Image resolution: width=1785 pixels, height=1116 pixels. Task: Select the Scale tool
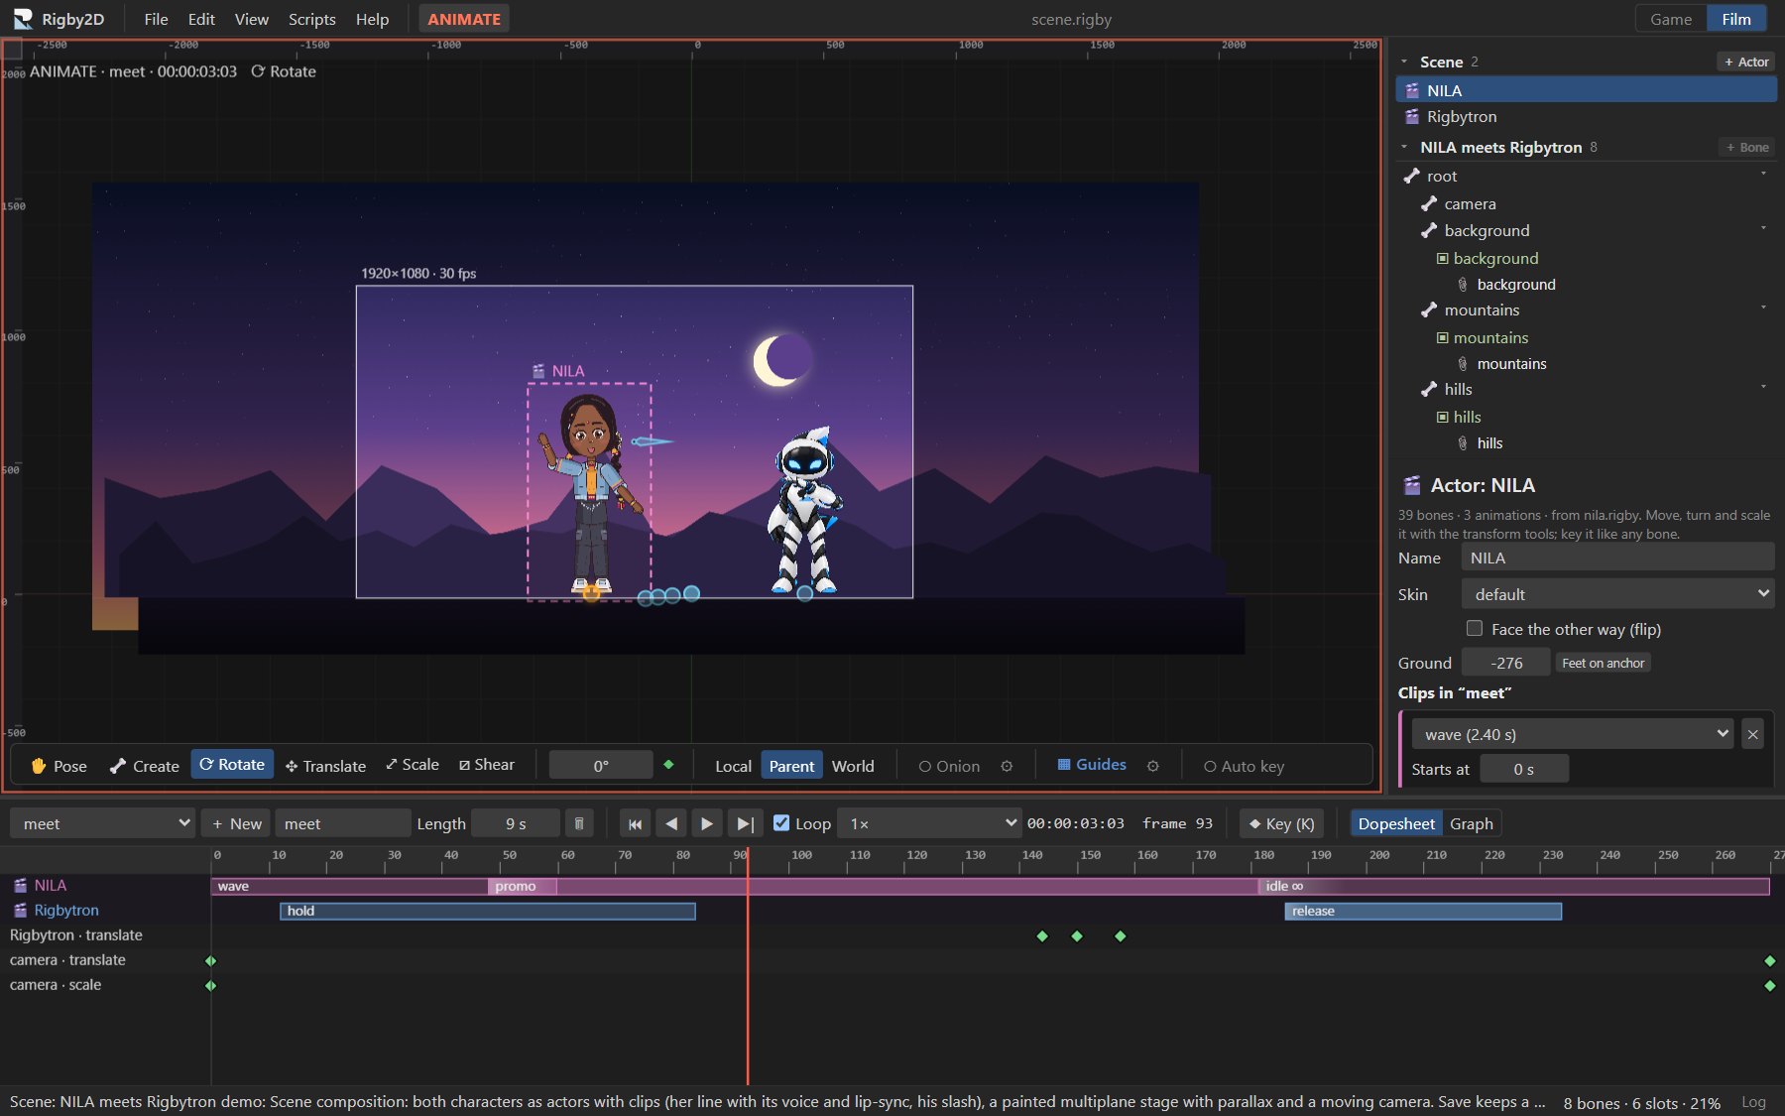[413, 765]
